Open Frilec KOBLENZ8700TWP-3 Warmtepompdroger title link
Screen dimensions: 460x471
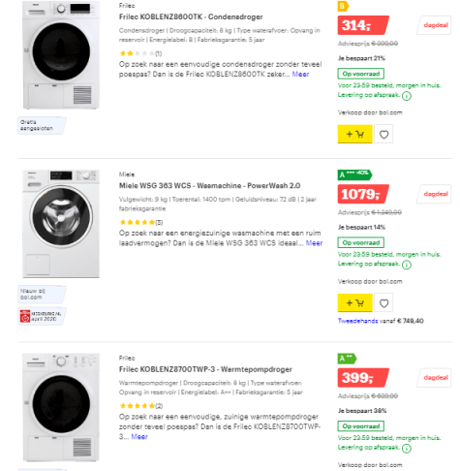[205, 369]
